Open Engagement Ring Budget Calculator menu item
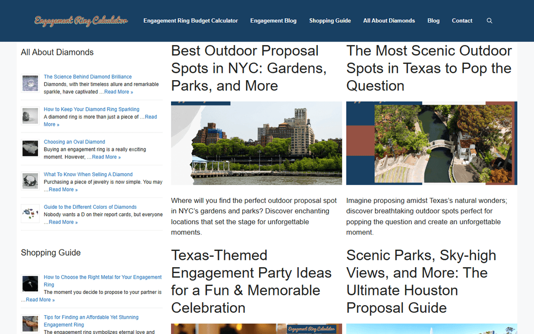 point(191,21)
